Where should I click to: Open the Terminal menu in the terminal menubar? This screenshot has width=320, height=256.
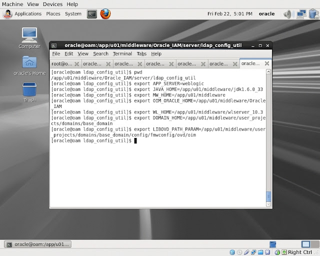pyautogui.click(x=122, y=53)
